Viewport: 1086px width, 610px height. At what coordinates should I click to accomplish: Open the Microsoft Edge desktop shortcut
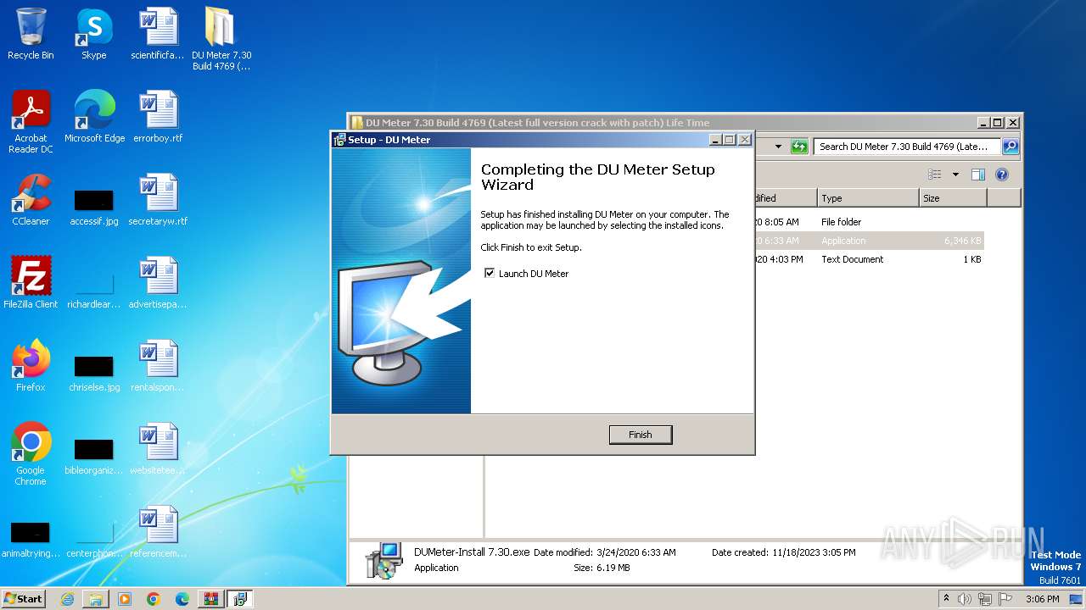[94, 117]
